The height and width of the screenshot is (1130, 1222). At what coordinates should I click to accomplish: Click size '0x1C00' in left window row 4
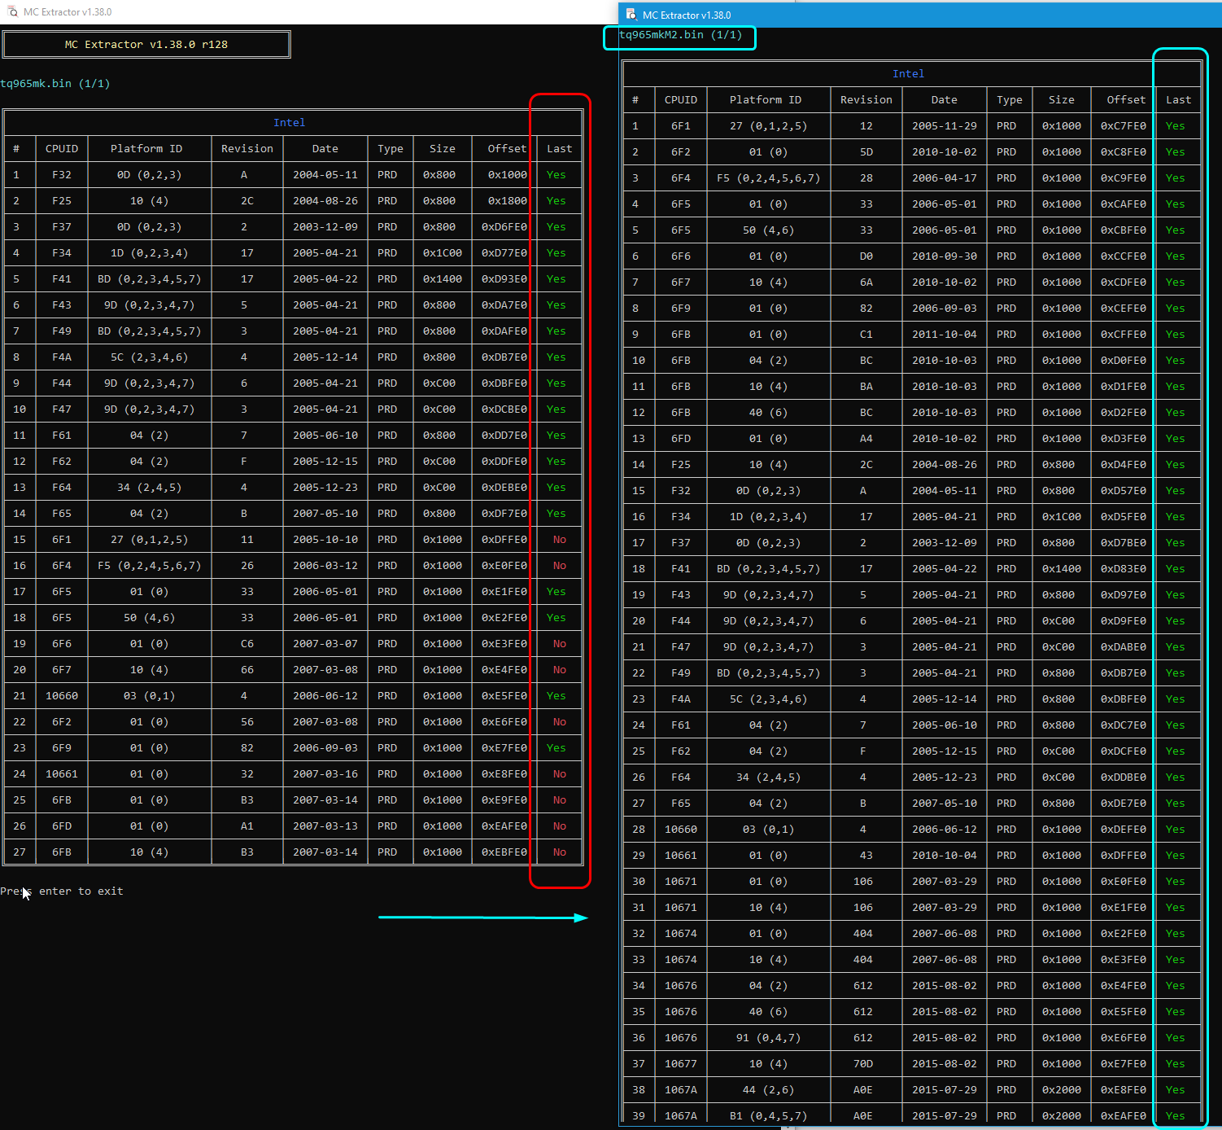point(443,253)
